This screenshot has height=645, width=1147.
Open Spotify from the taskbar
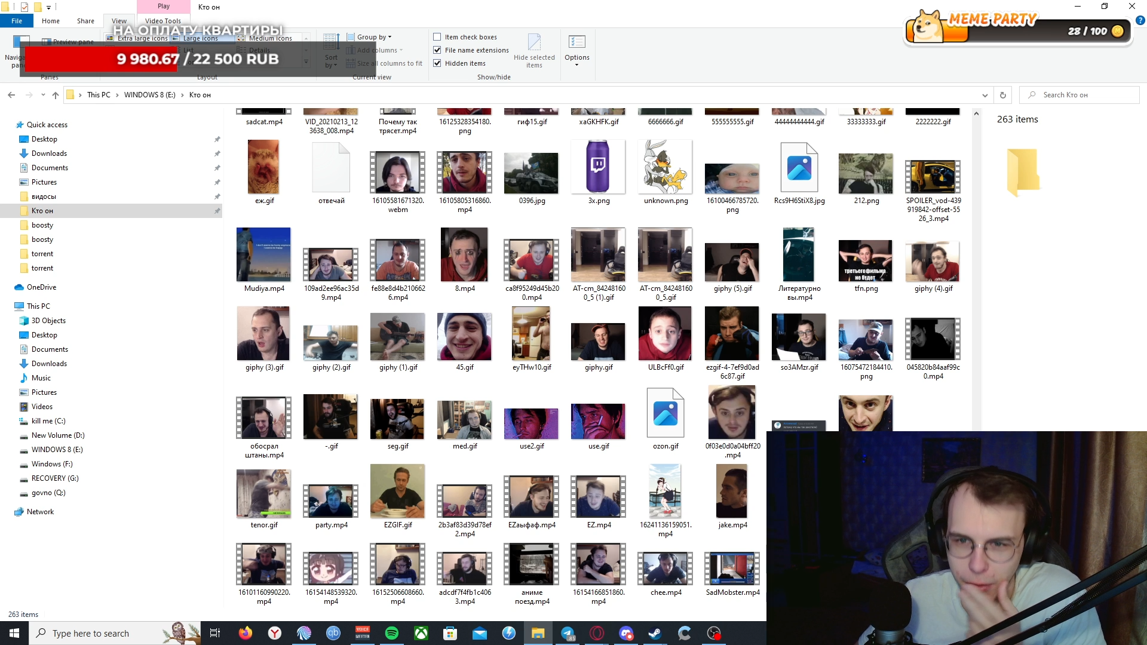392,633
